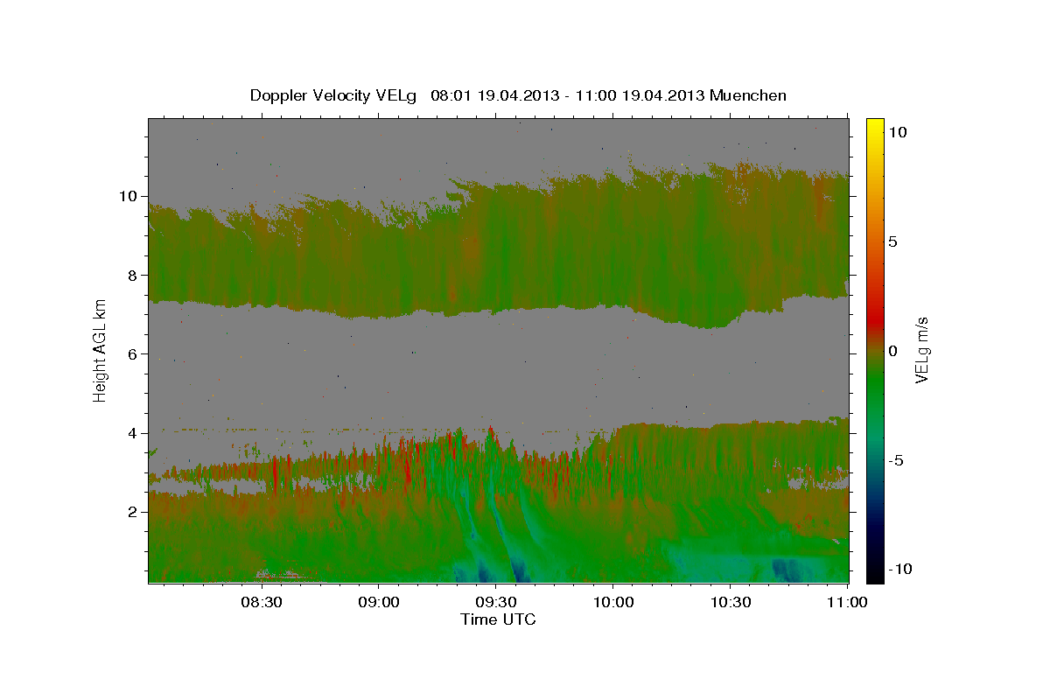Viewport: 1050px width, 700px height.
Task: Click the colorbar value 10 label
Action: click(898, 132)
